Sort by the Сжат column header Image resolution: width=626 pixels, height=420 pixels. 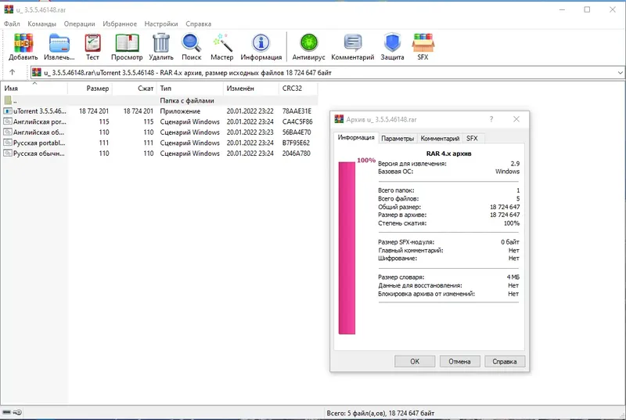point(135,89)
